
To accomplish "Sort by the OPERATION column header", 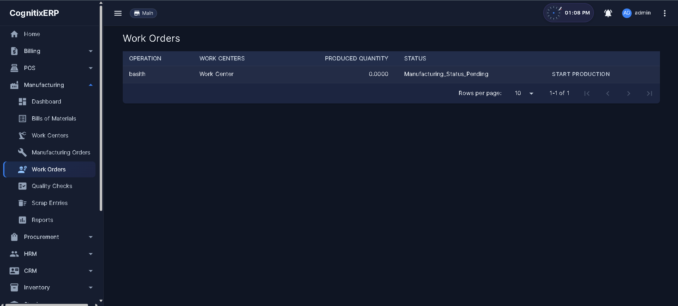I will pos(145,59).
